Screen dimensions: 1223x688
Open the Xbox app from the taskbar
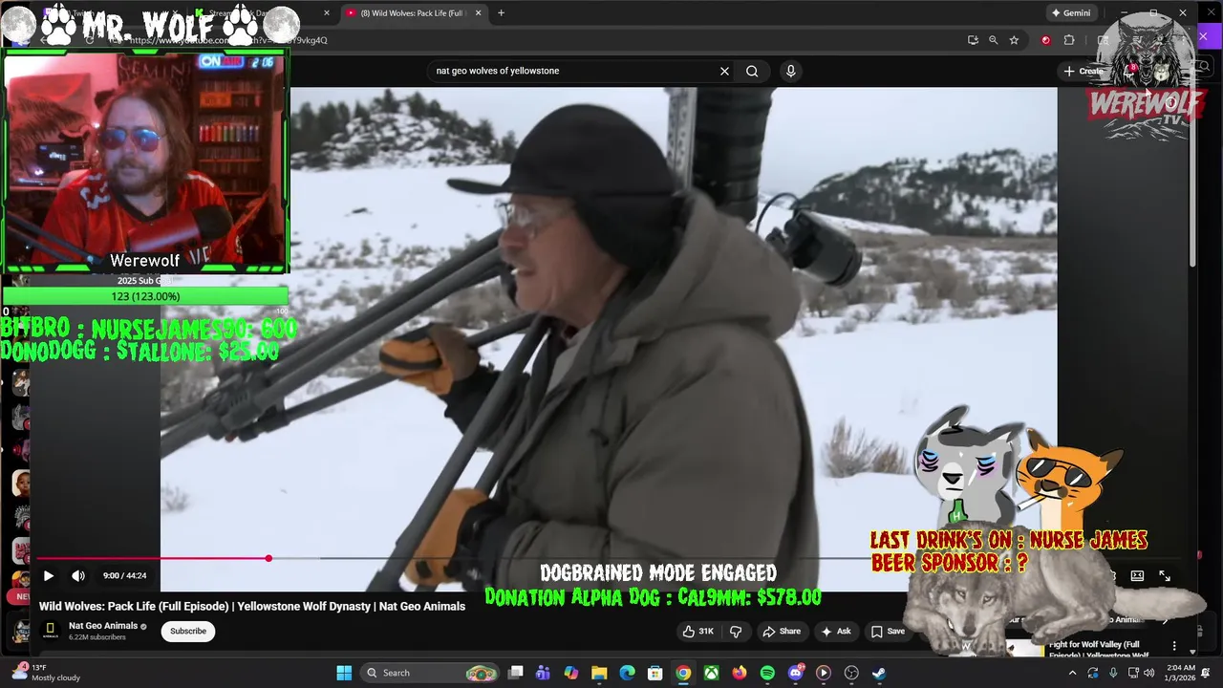pos(712,673)
